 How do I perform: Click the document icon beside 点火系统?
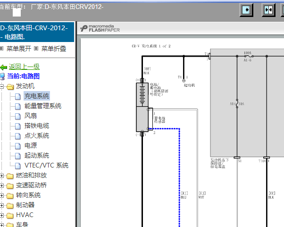click(x=17, y=136)
